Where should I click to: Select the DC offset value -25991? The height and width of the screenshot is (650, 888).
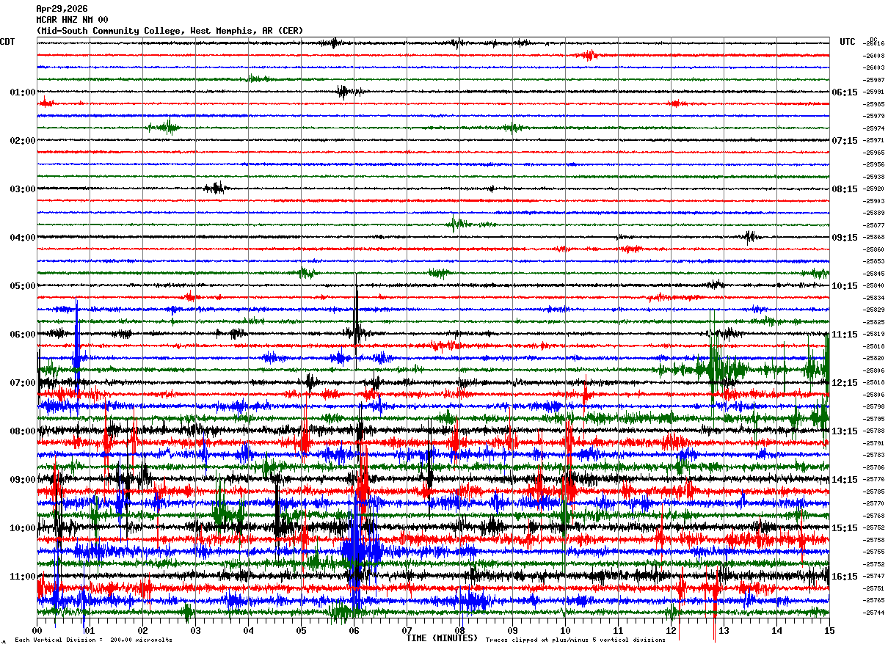(x=874, y=92)
